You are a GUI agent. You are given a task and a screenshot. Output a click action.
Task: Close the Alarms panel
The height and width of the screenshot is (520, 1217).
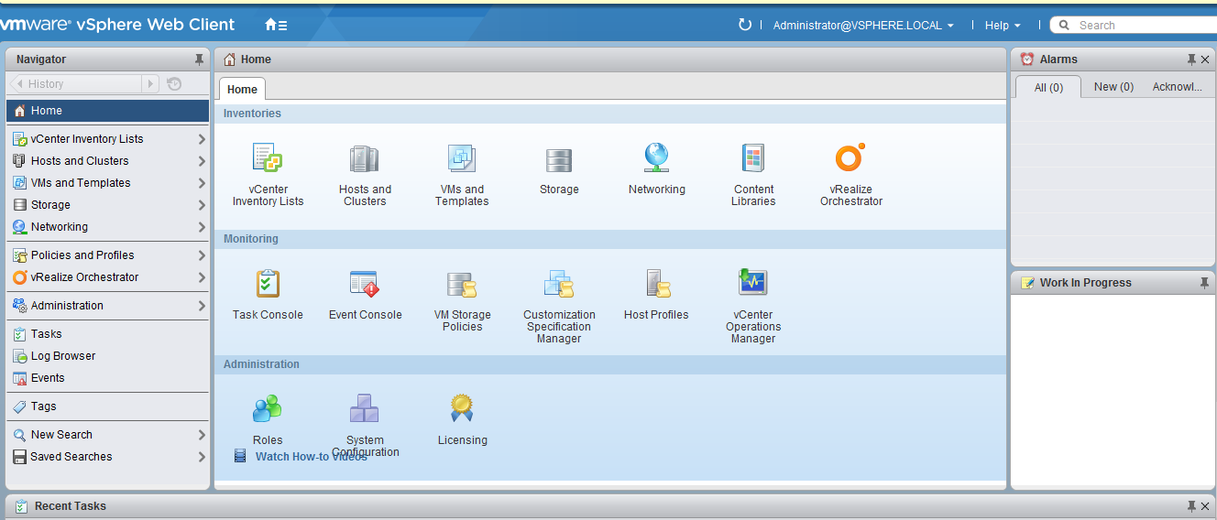[1205, 60]
